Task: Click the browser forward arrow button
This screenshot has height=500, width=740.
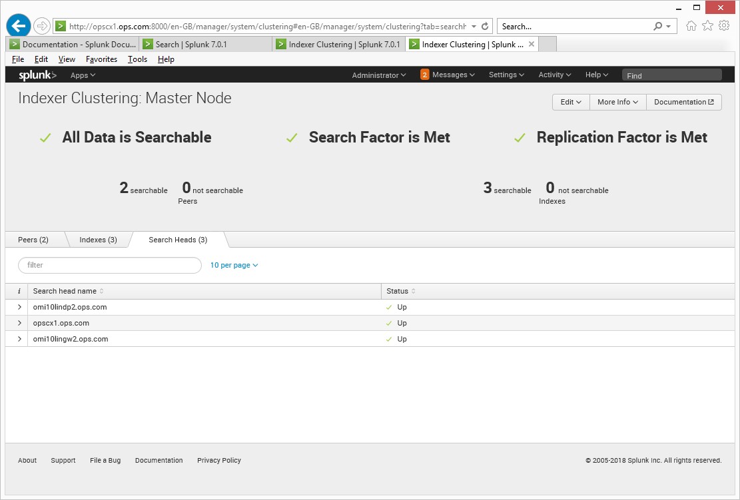Action: pos(42,26)
